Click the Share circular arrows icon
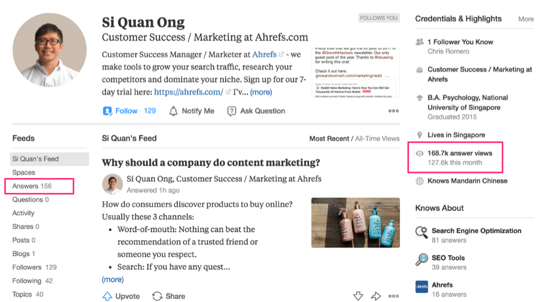 [x=157, y=296]
